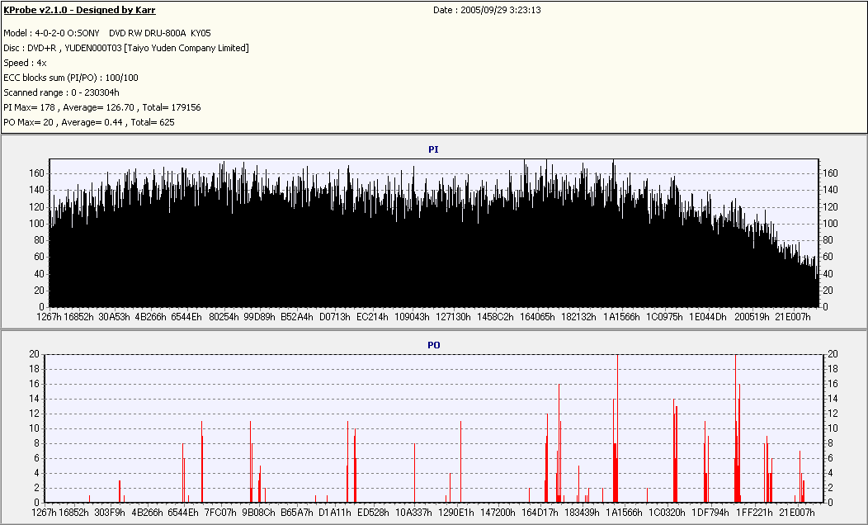Click the KProbe v2.1.0 title text
This screenshot has width=868, height=525.
80,10
